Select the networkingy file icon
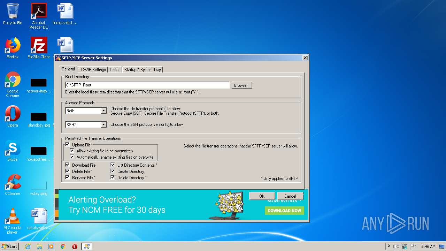 click(x=39, y=85)
